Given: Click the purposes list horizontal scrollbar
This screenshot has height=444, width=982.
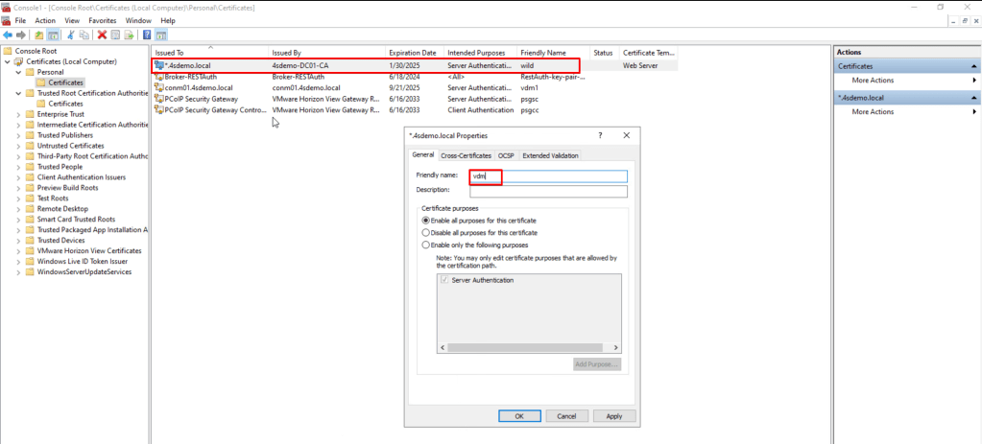Looking at the screenshot, I should 530,348.
